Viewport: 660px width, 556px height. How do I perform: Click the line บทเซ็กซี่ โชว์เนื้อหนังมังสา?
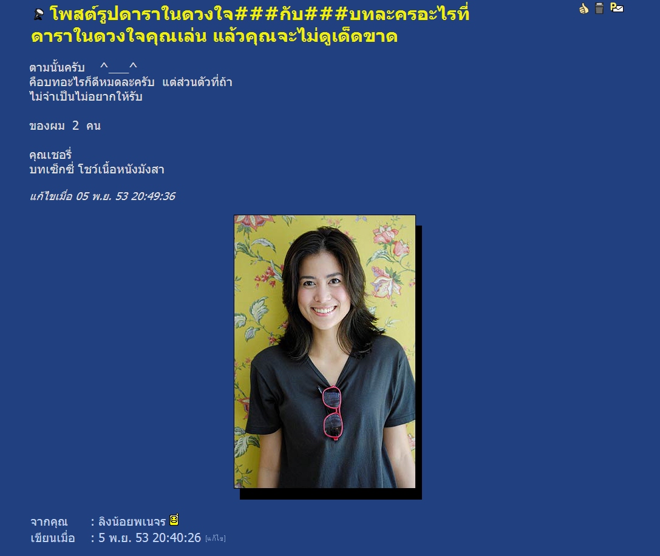click(x=97, y=169)
